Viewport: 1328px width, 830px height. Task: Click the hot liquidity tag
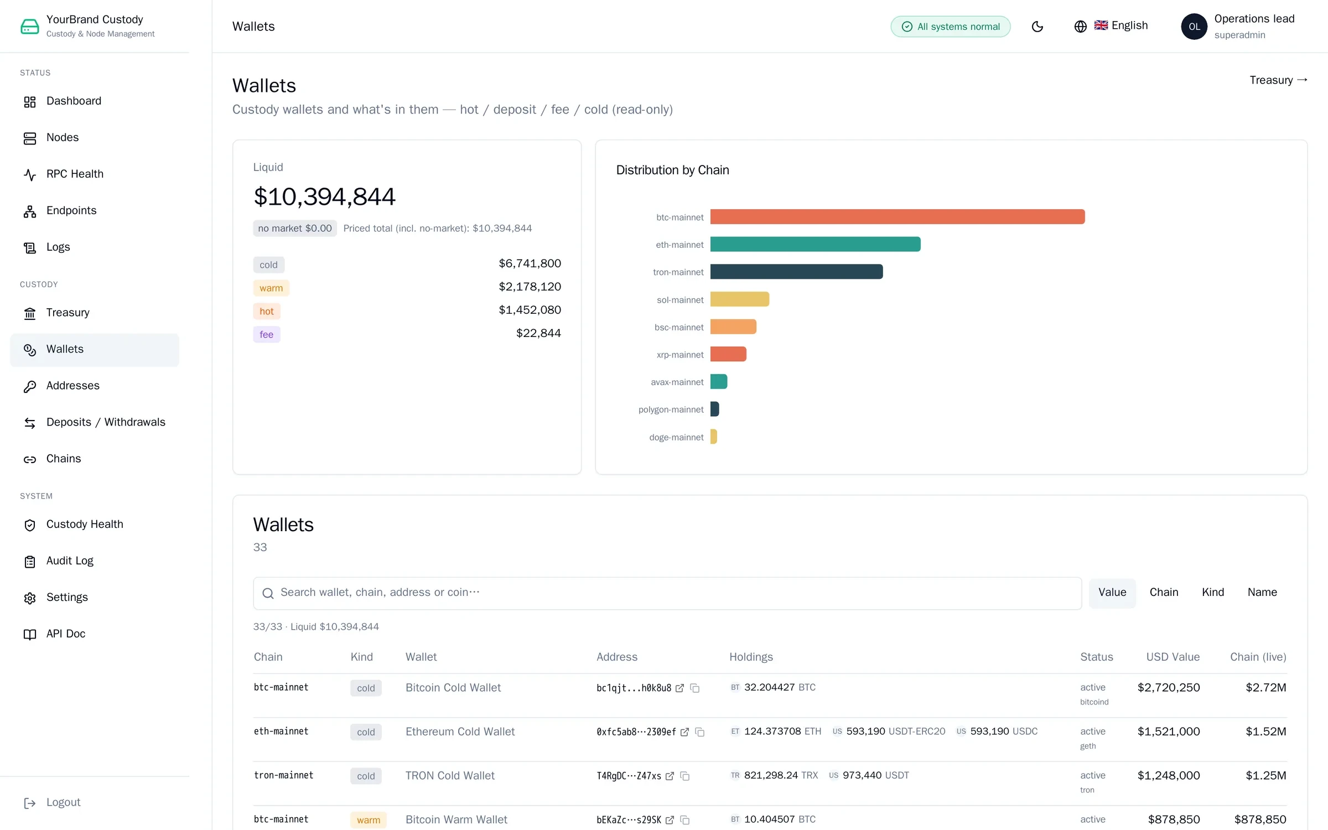[267, 312]
